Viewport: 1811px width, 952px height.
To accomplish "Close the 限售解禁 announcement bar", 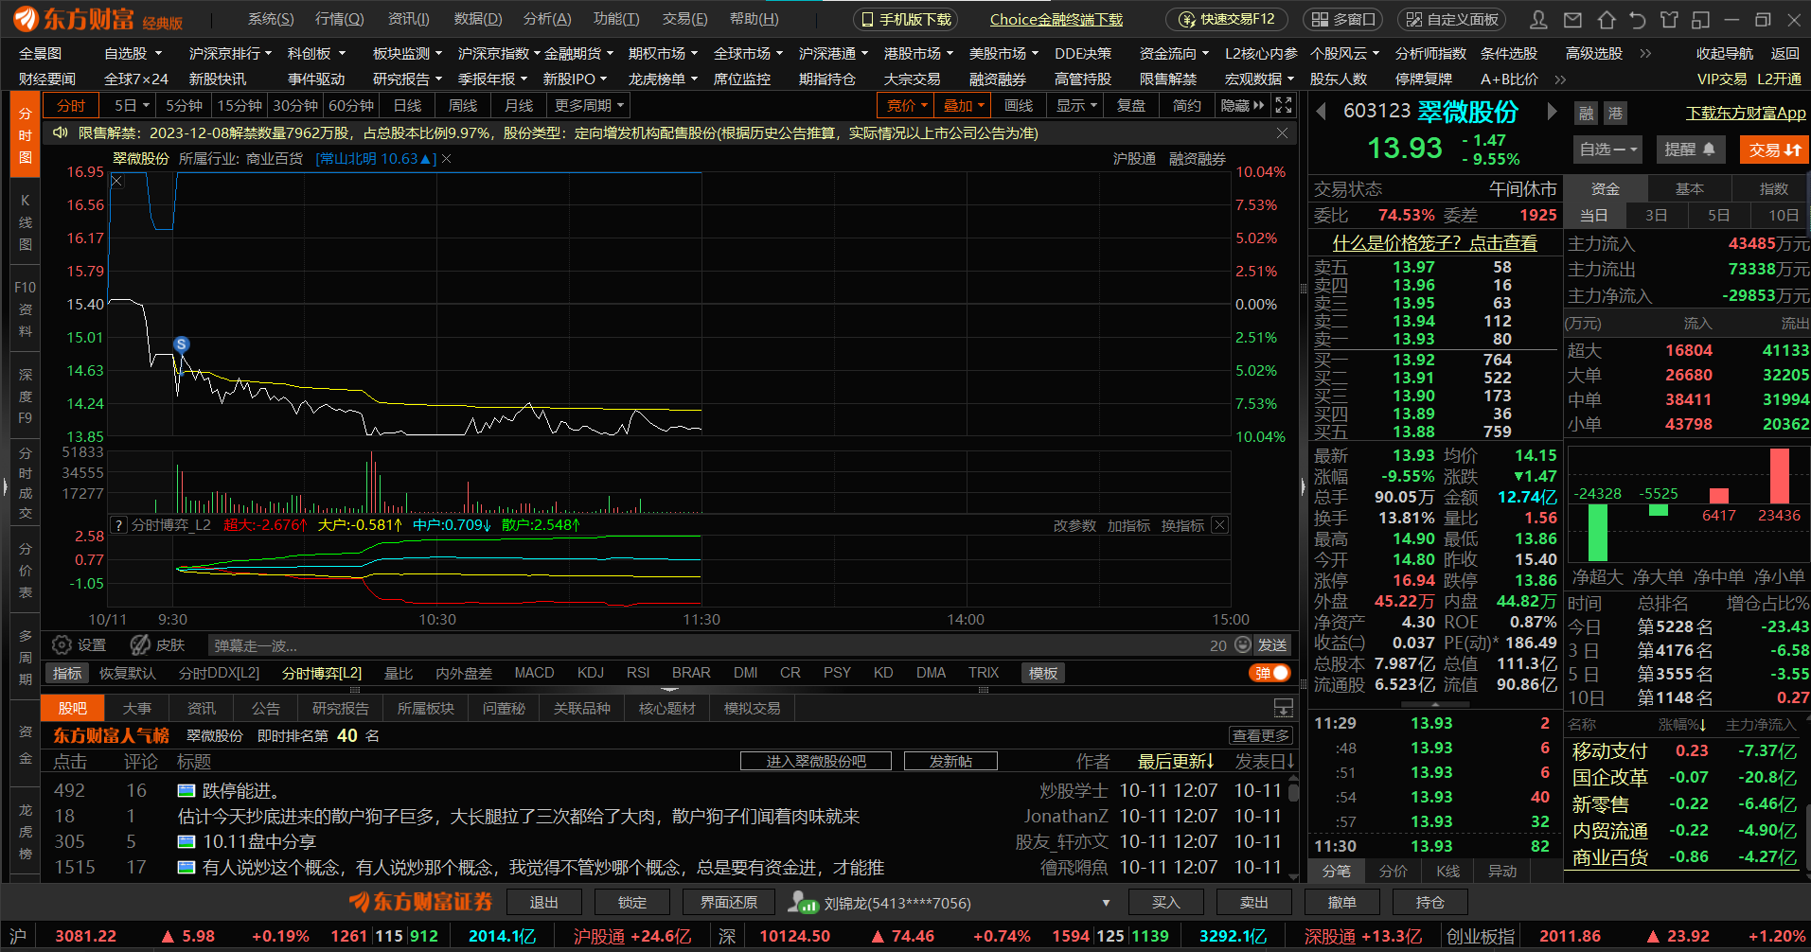I will [1282, 133].
